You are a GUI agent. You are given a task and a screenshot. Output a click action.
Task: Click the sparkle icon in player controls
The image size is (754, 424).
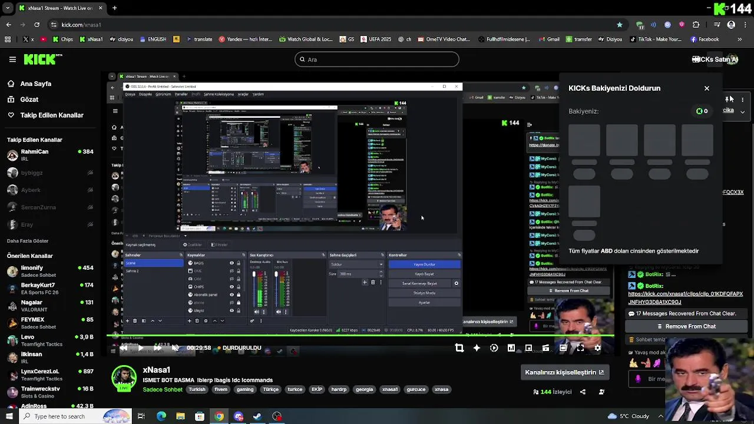477,348
